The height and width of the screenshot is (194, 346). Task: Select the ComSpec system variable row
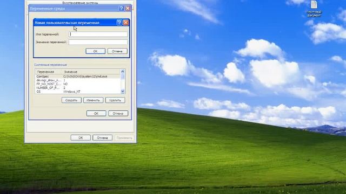(78, 77)
